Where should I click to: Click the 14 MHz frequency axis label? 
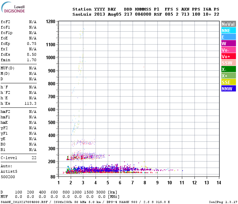coord(219,183)
